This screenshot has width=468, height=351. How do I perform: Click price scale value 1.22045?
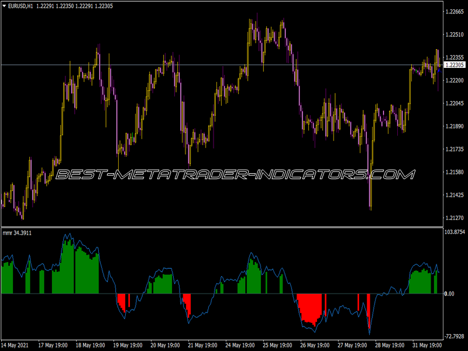(x=455, y=104)
